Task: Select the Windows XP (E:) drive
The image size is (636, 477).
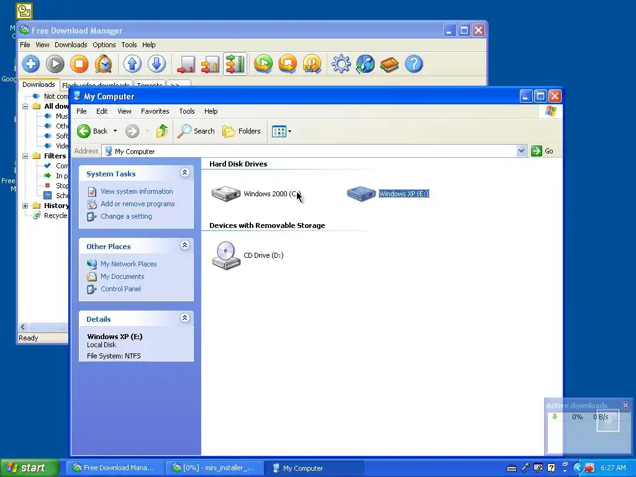Action: (x=388, y=194)
